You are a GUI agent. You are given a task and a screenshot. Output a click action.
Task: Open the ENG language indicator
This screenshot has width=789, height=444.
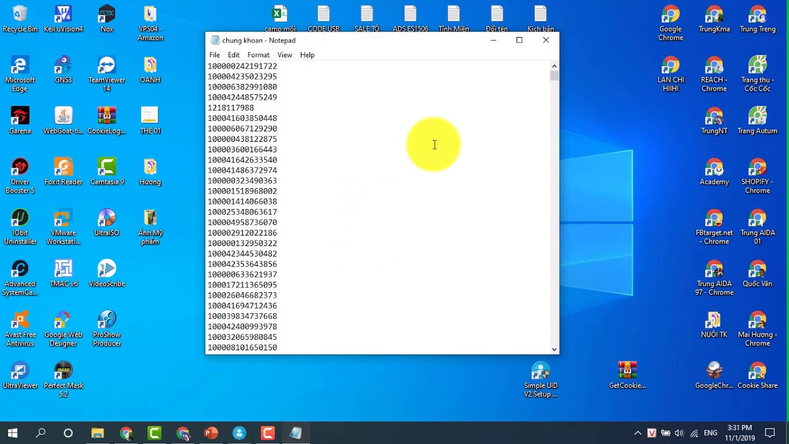710,433
